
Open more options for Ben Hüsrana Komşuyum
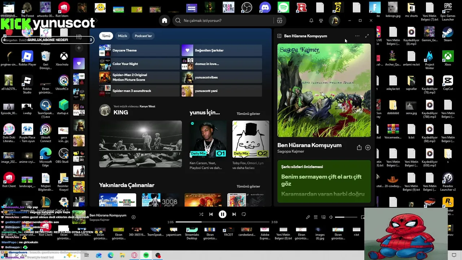[357, 36]
